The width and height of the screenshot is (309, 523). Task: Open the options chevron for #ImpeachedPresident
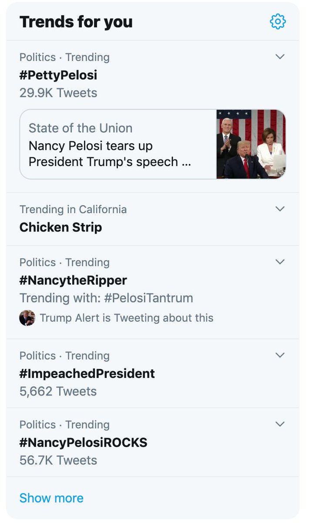[x=280, y=355]
